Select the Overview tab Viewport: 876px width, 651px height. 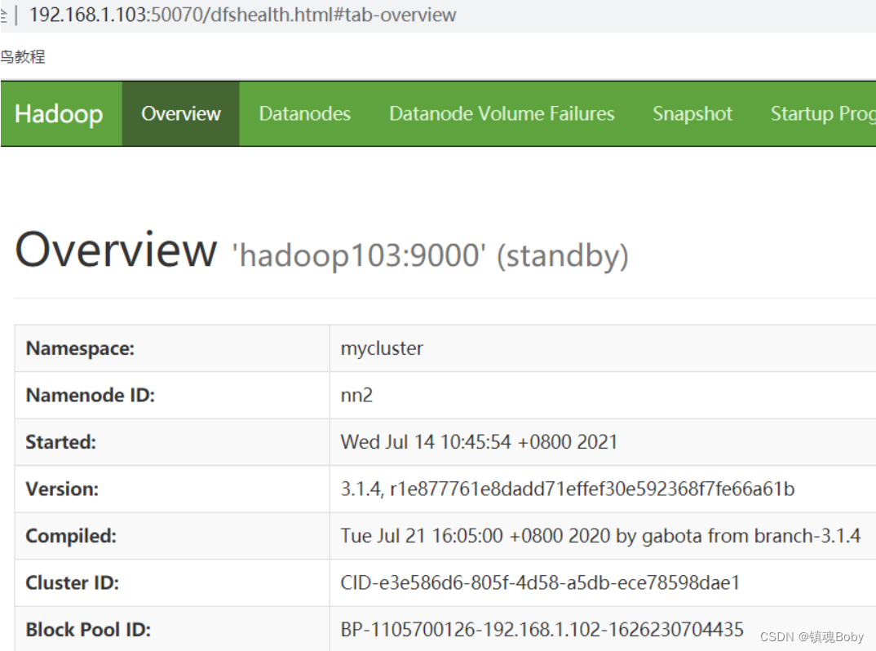click(x=181, y=114)
